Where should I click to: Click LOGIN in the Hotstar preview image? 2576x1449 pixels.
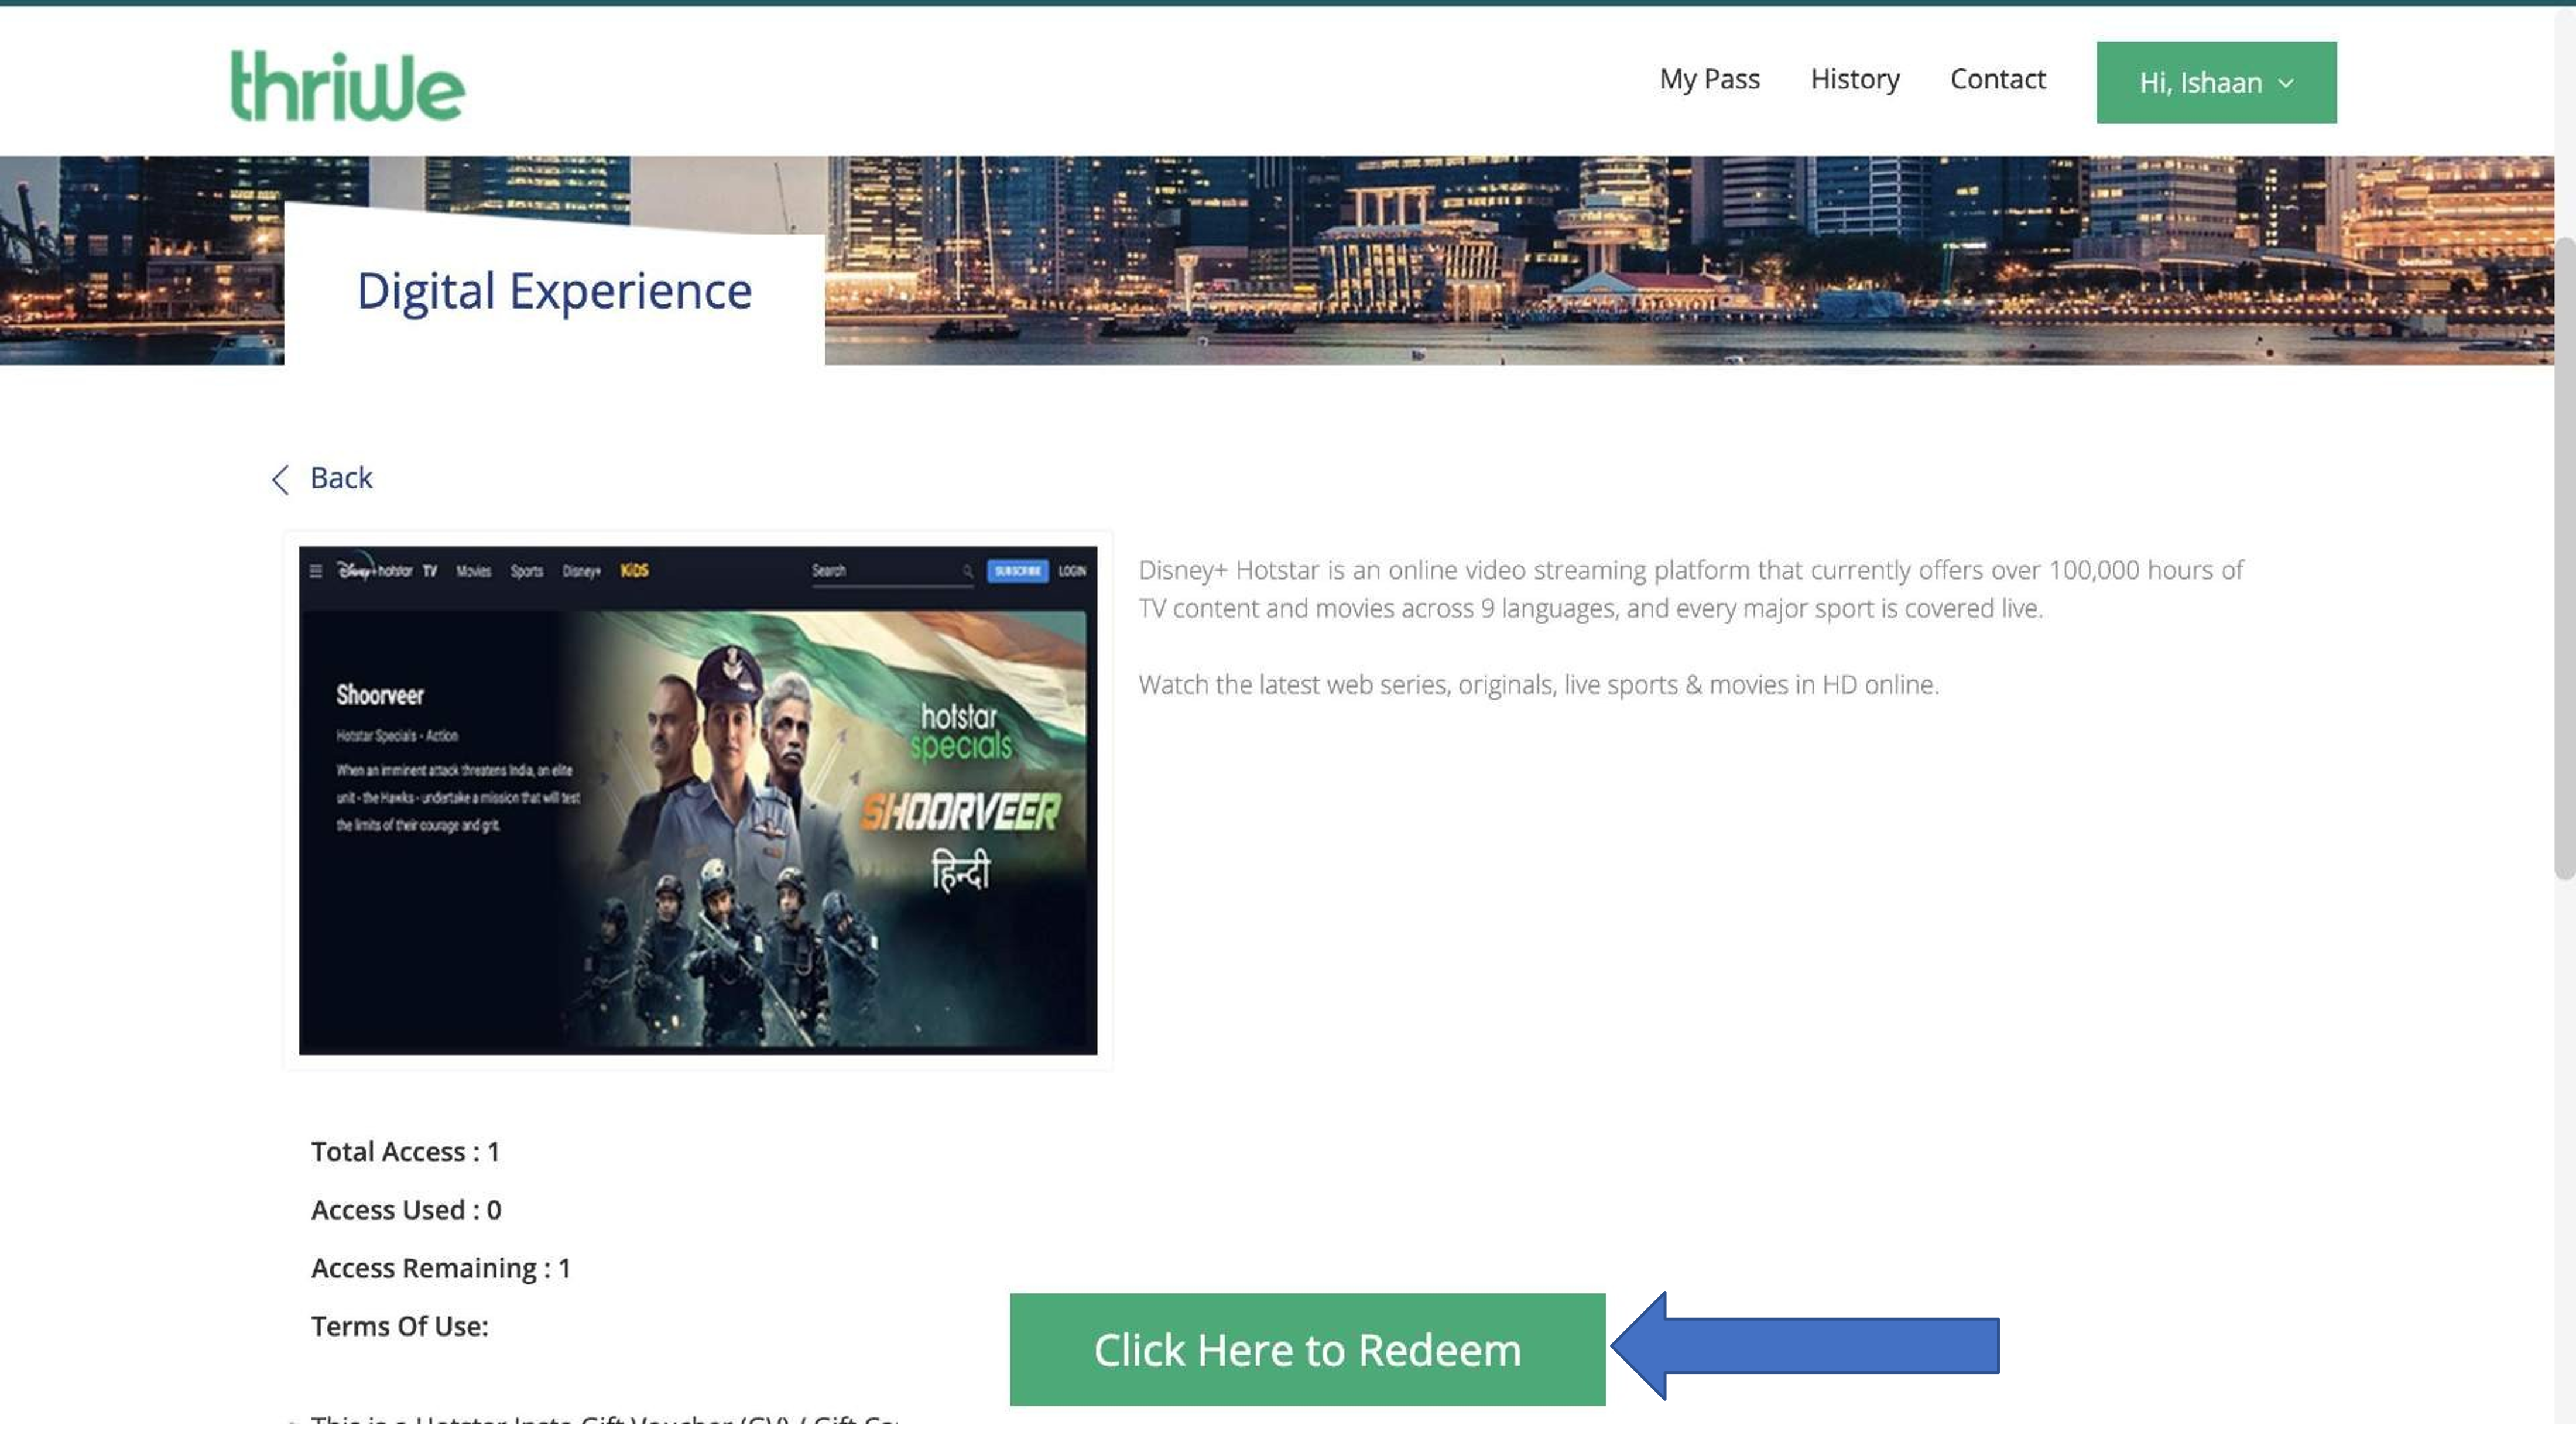(x=1072, y=570)
